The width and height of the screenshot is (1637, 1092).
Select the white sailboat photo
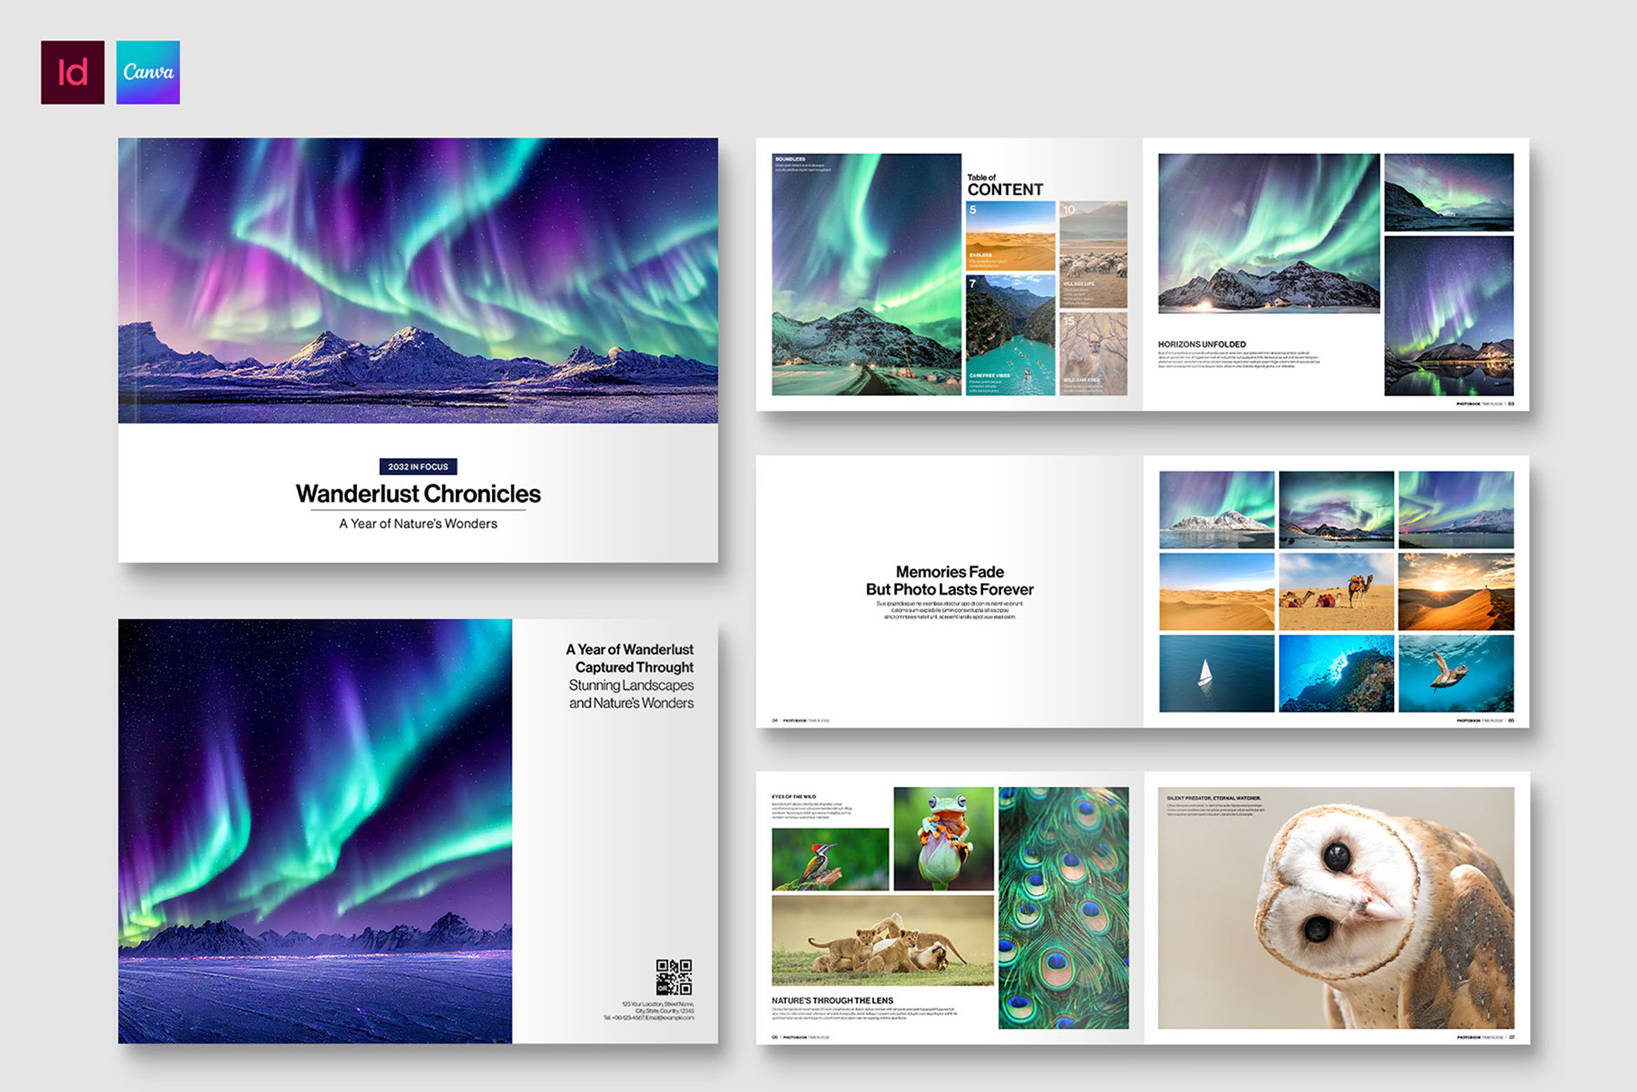tap(1216, 674)
